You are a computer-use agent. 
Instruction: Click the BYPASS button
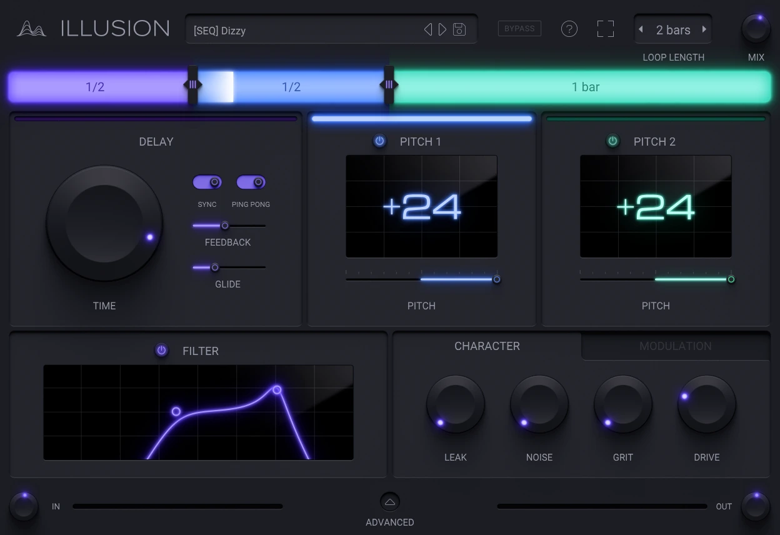(519, 29)
